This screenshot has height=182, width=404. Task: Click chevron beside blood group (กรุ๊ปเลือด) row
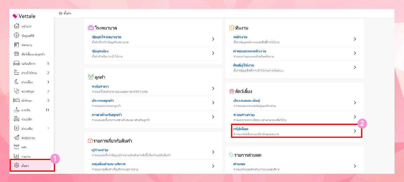point(355,131)
